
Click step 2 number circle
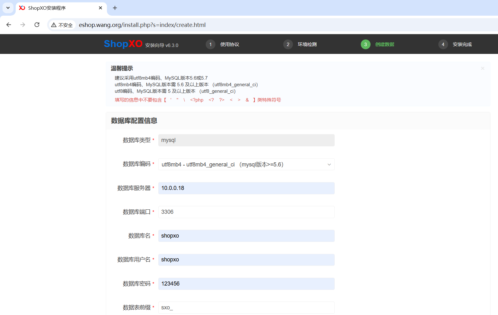click(x=288, y=45)
